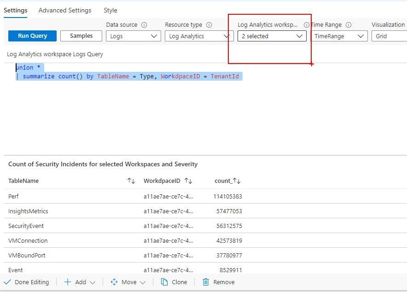This screenshot has width=407, height=292.
Task: Clone the current query step
Action: coord(174,282)
